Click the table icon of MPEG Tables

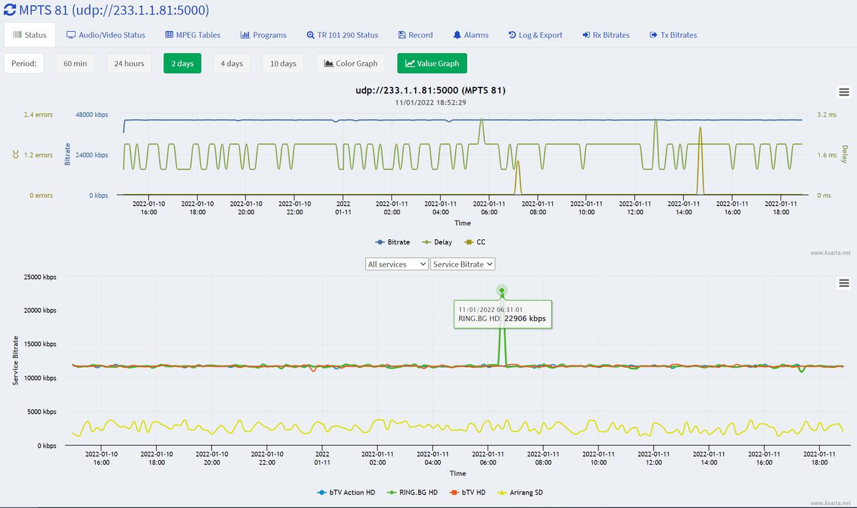tap(169, 35)
